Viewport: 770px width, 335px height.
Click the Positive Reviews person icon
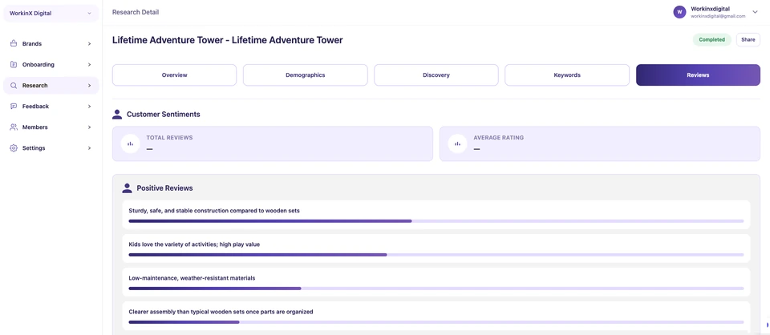[x=127, y=188]
